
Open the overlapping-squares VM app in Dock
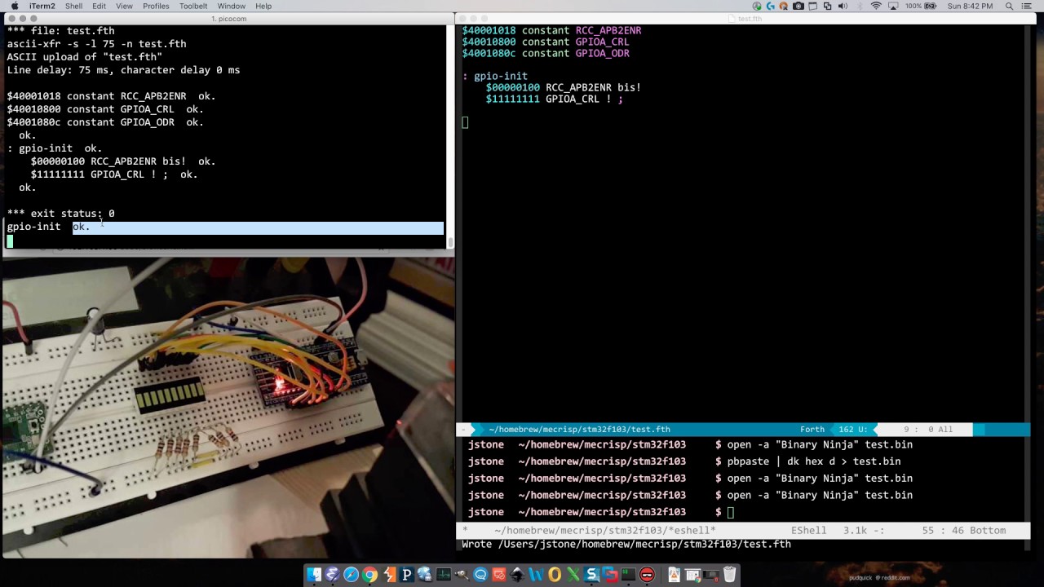pyautogui.click(x=610, y=575)
